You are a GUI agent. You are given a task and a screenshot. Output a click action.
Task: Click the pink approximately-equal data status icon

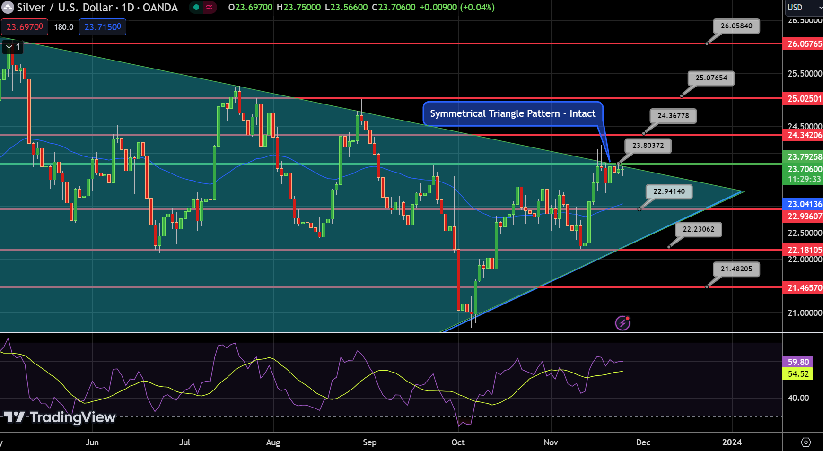pos(209,7)
